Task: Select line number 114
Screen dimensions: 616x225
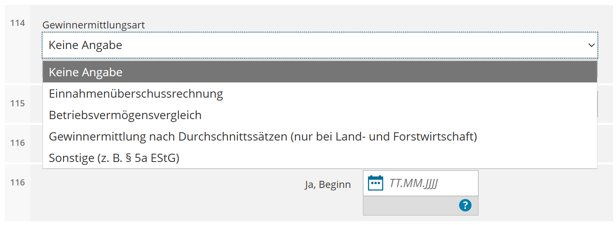Action: (18, 23)
